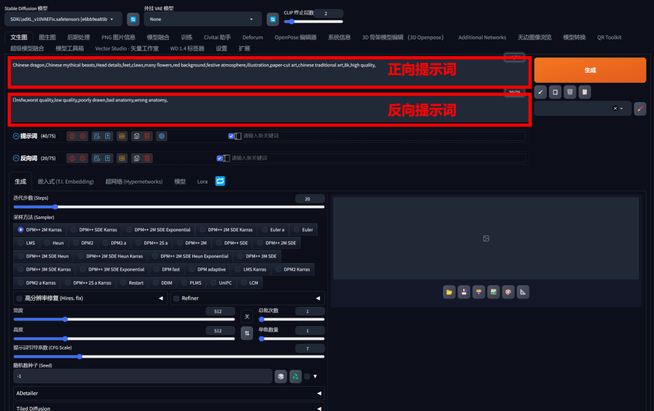Open the Civitai 助手 tab
This screenshot has height=411, width=654.
tap(217, 37)
